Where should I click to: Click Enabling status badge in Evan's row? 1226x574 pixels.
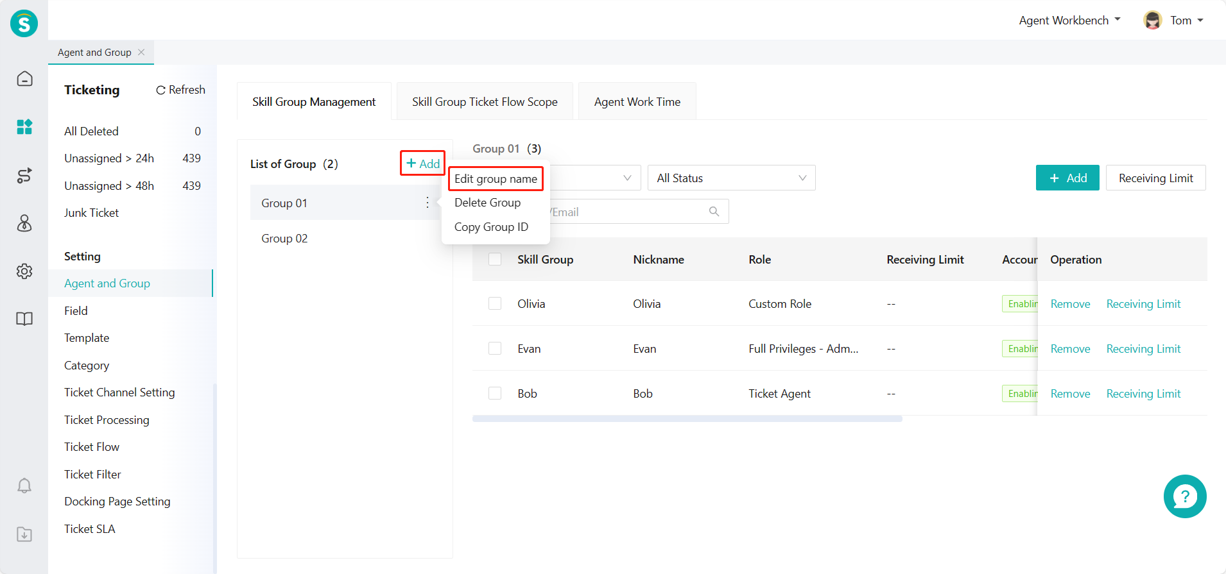coord(1020,348)
